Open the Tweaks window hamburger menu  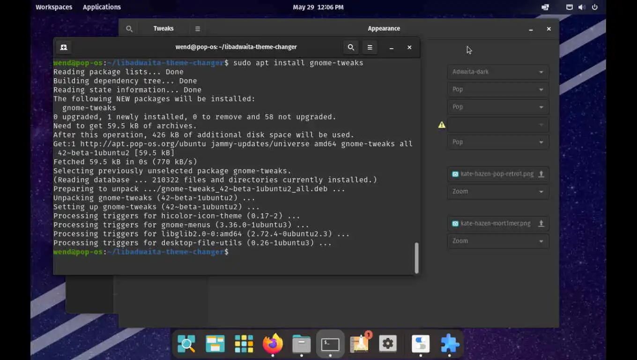(x=198, y=29)
